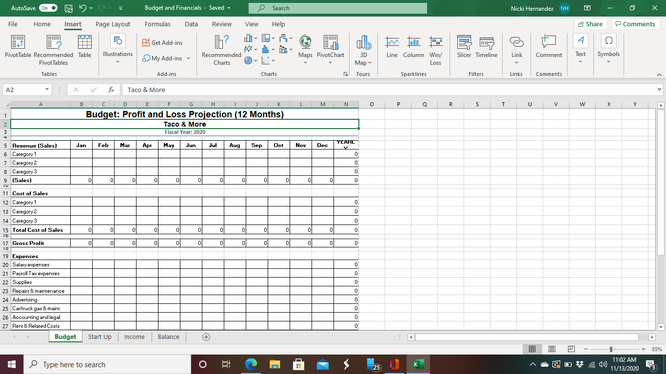Insert a PivotTable
Screen dimensions: 666x374
click(18, 46)
